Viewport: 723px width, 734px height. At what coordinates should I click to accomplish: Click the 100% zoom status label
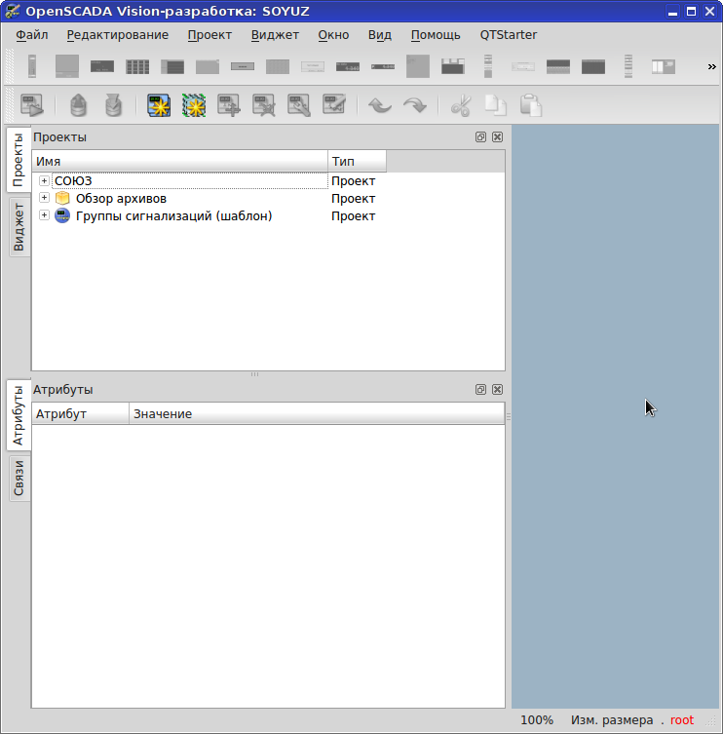tap(537, 720)
